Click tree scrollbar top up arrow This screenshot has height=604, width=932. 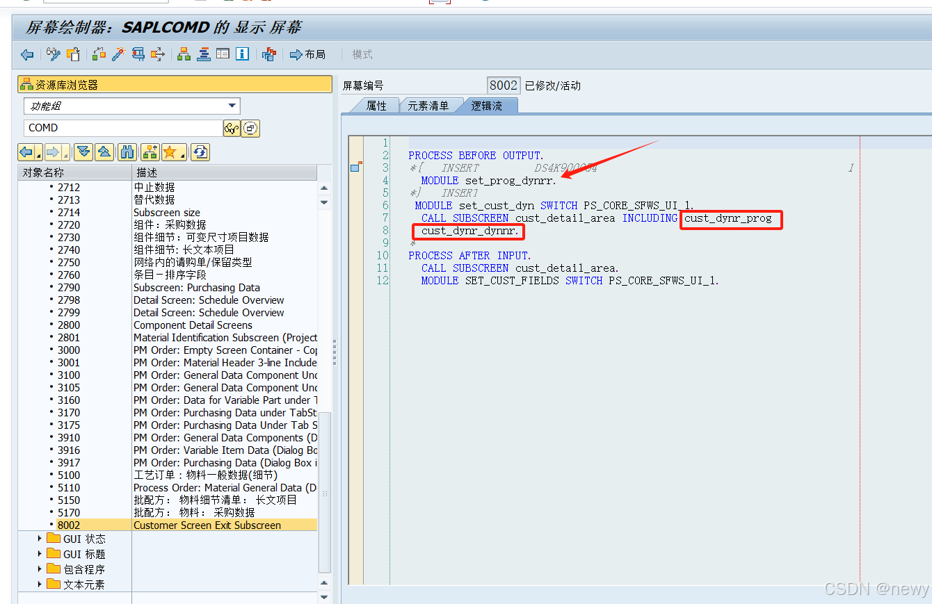coord(323,188)
